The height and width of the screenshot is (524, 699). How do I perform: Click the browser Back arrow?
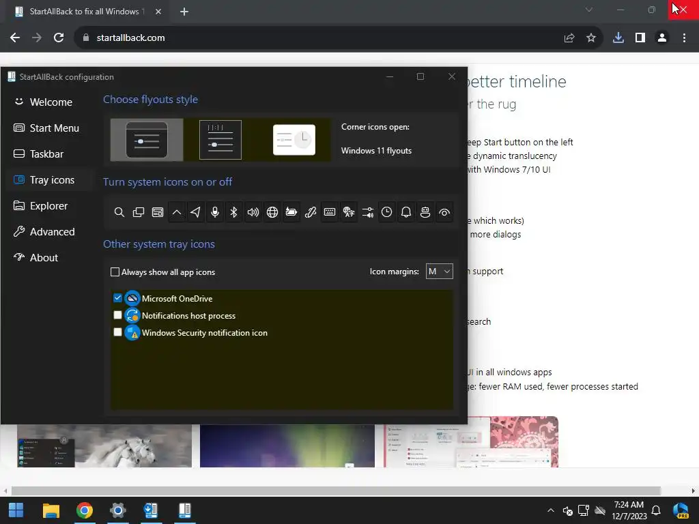[x=15, y=38]
